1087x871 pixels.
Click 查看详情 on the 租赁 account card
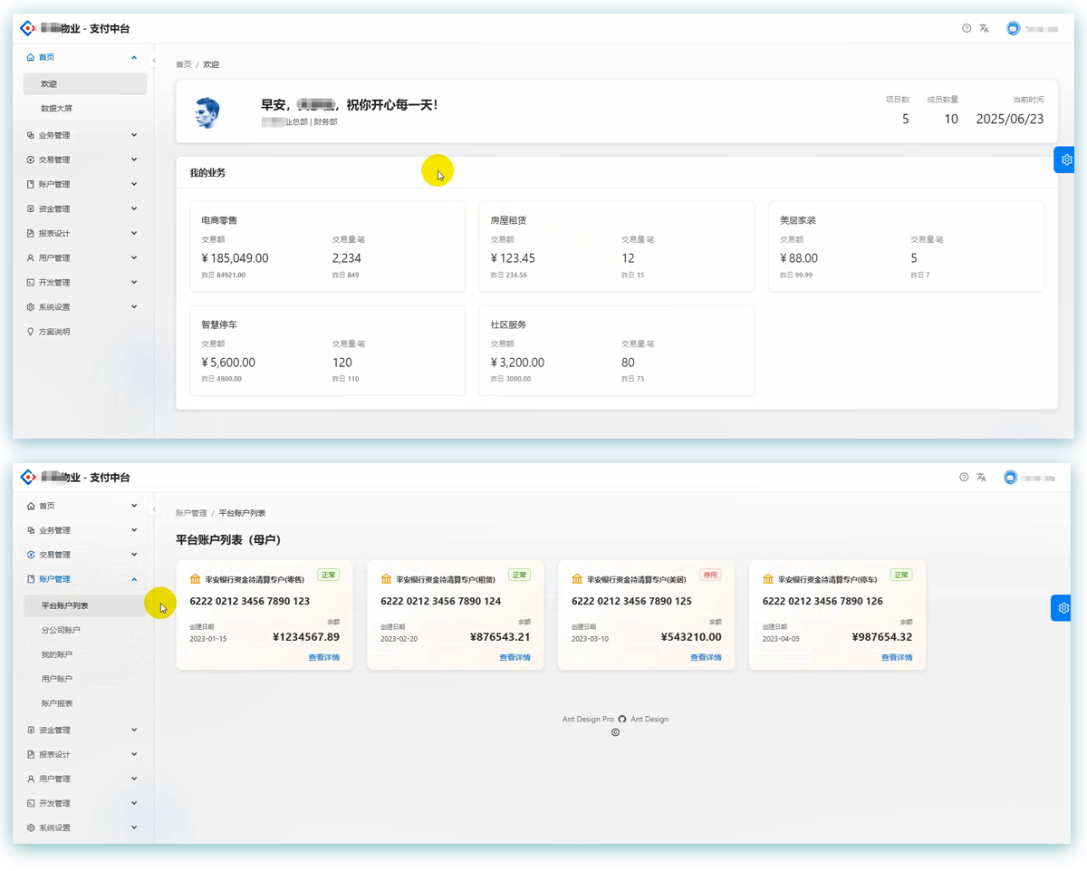[x=515, y=657]
